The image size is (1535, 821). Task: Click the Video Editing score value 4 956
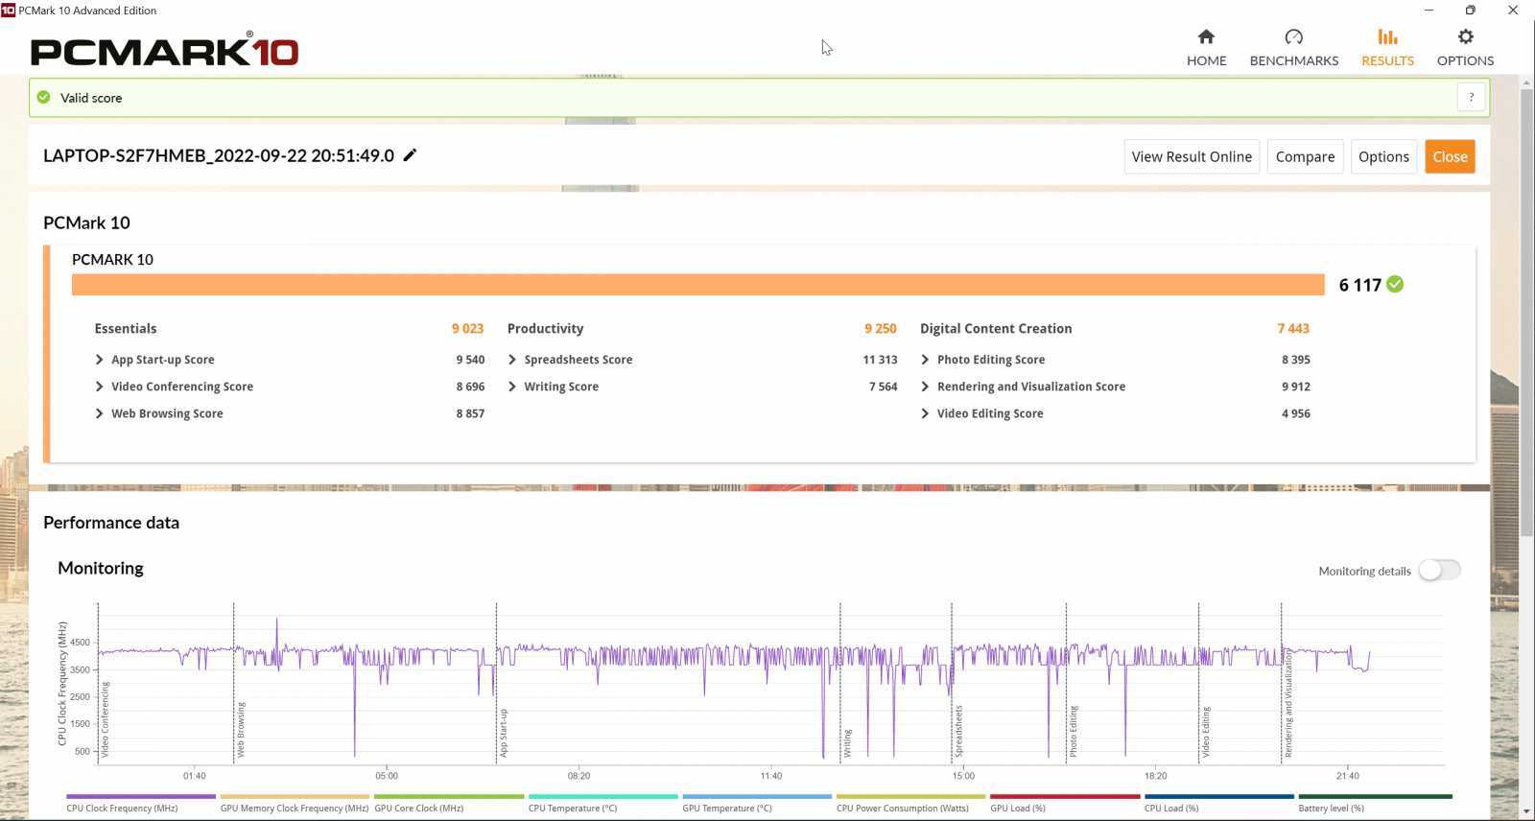point(1295,413)
